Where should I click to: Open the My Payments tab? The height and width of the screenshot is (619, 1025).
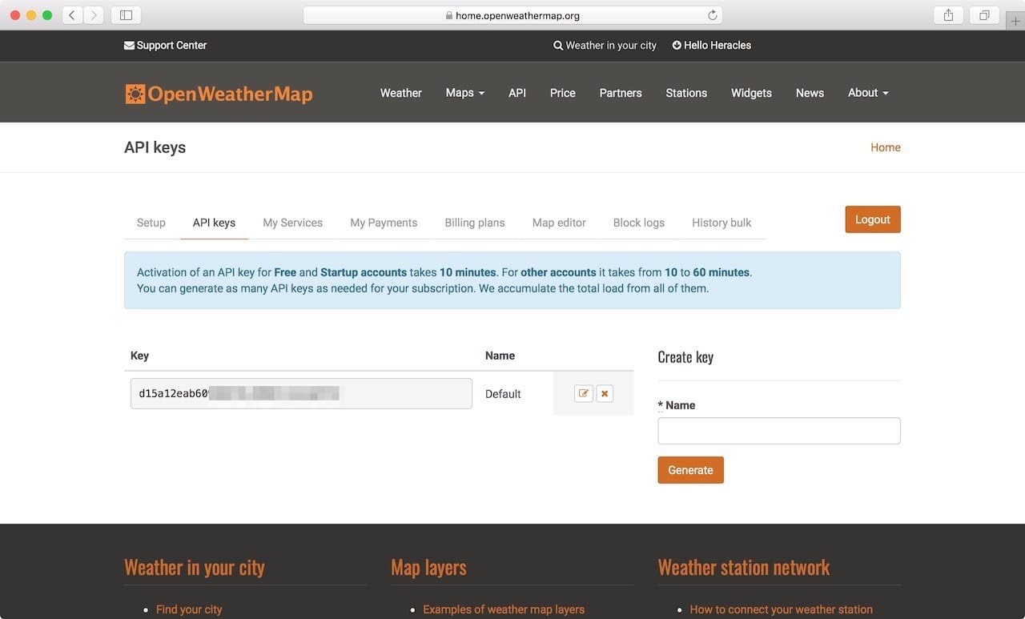(384, 223)
